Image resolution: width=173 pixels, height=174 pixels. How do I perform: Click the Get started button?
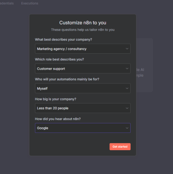pos(120,147)
